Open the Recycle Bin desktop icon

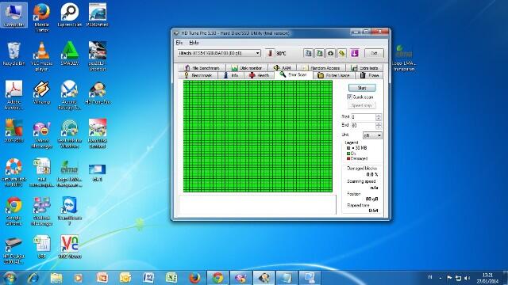[x=13, y=54]
